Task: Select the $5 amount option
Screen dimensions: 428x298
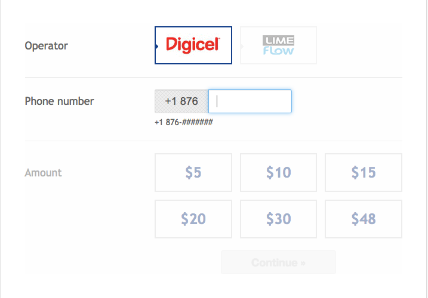Action: pos(193,173)
